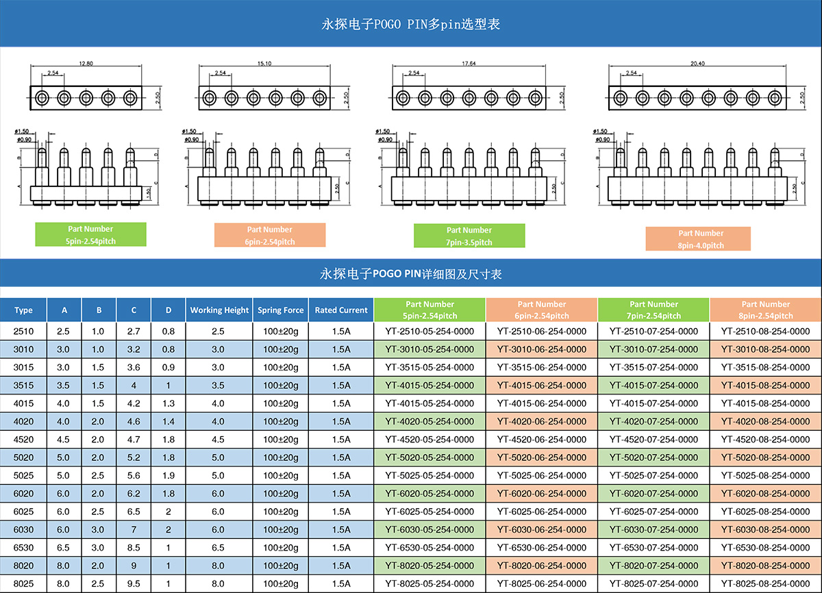Click the orange 6pin-2.54pitch label under the drawing
The image size is (822, 593).
point(269,236)
